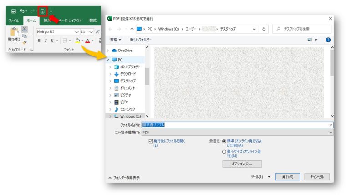This screenshot has width=346, height=195.
Task: Click the Undo arrow in Excel toolbar
Action: (x=22, y=11)
